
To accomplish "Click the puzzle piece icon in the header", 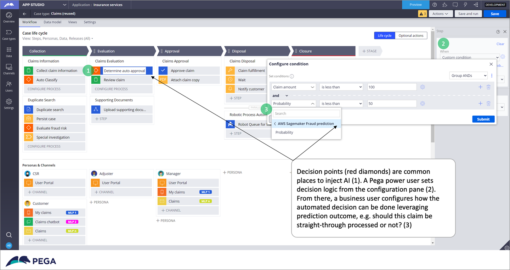I will point(445,5).
